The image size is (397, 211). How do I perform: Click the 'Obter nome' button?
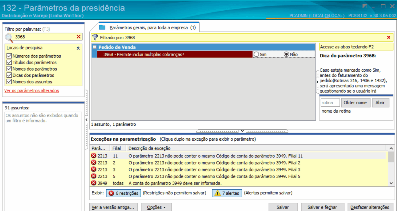coord(356,103)
